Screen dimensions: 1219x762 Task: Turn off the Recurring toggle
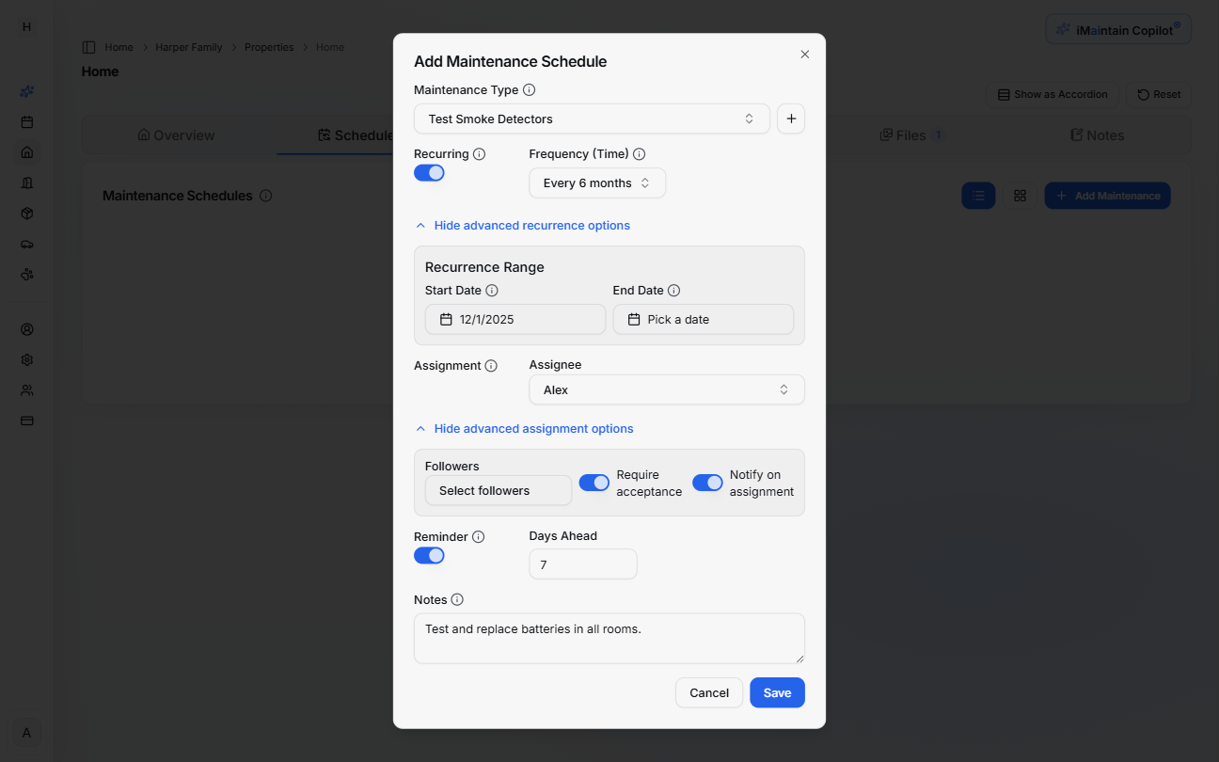[x=429, y=172]
